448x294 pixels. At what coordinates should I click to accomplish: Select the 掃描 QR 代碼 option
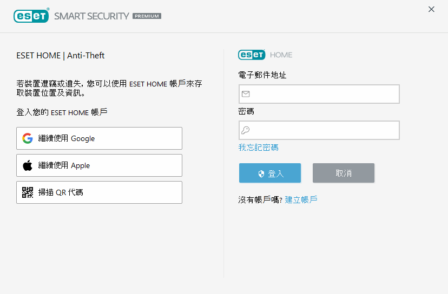(99, 192)
